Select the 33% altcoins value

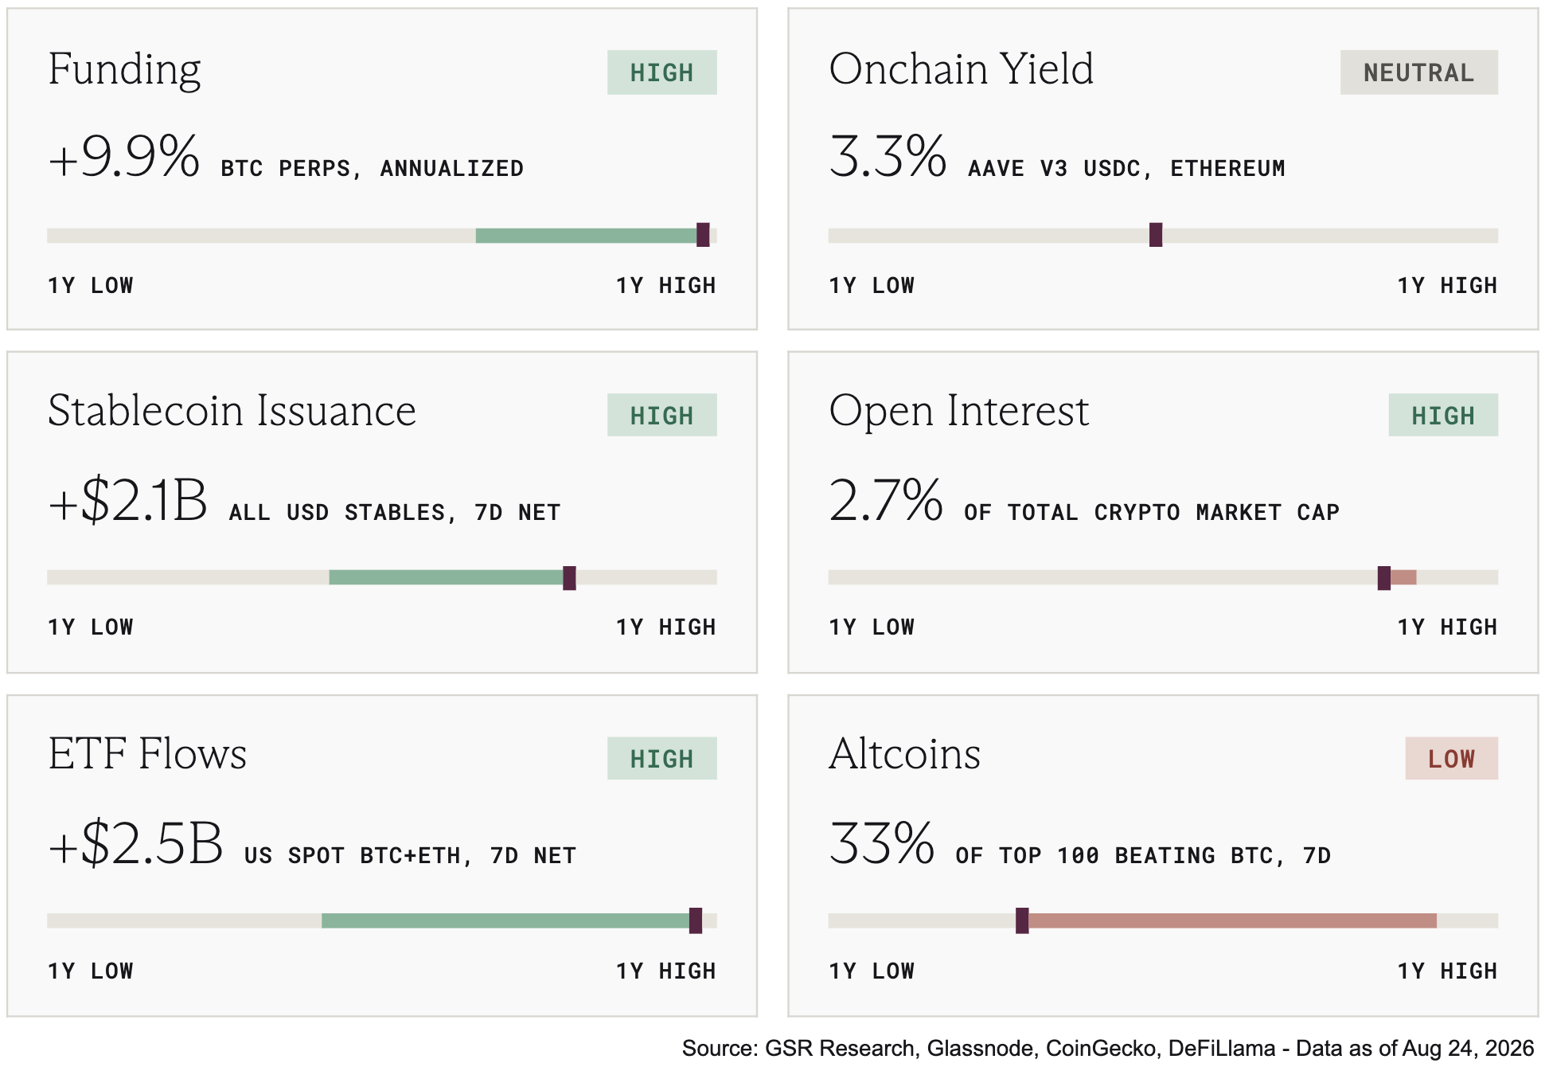coord(881,843)
